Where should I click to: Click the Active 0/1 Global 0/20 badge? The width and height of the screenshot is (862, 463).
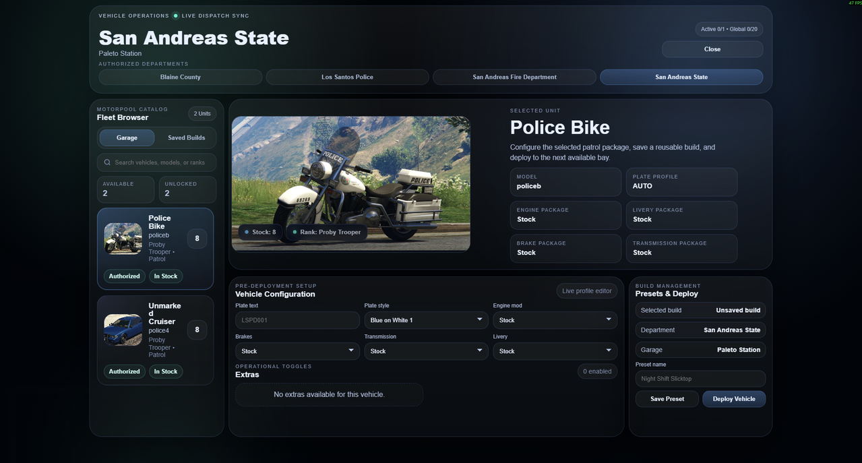pos(729,29)
